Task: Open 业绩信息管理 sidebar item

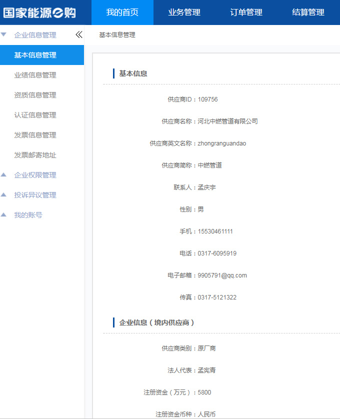Action: [35, 75]
